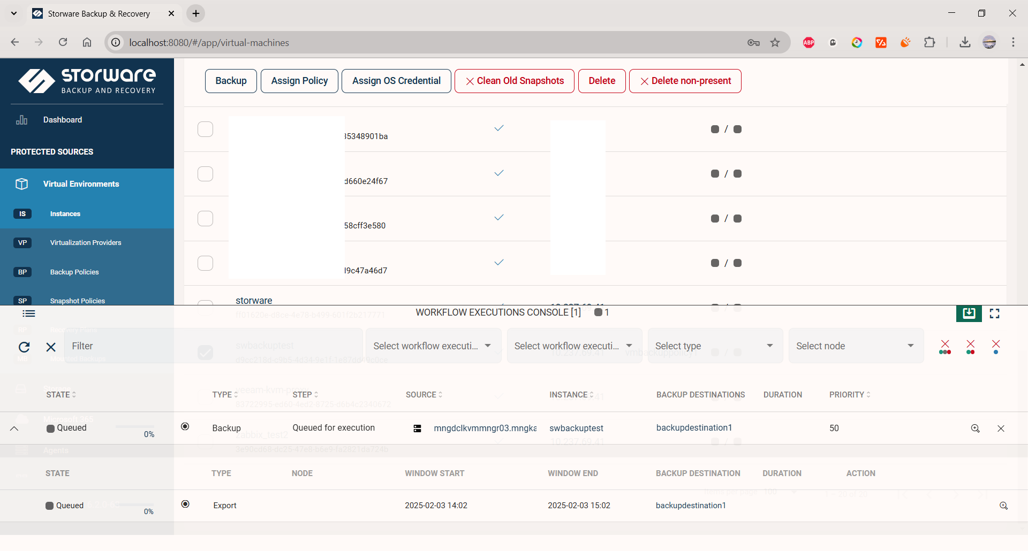This screenshot has width=1028, height=551.
Task: Click the Virtual Environments cube icon
Action: tap(21, 184)
